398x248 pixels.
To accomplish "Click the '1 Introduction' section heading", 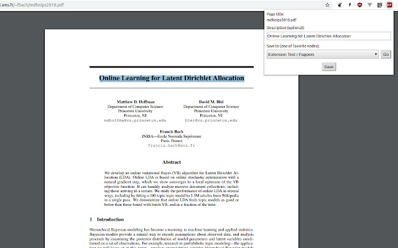I will coord(106,219).
